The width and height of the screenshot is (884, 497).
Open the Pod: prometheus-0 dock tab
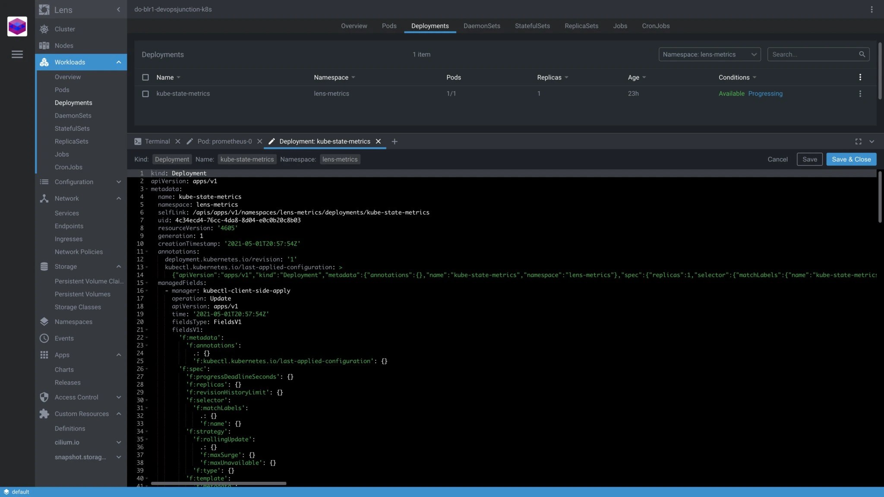(x=224, y=142)
